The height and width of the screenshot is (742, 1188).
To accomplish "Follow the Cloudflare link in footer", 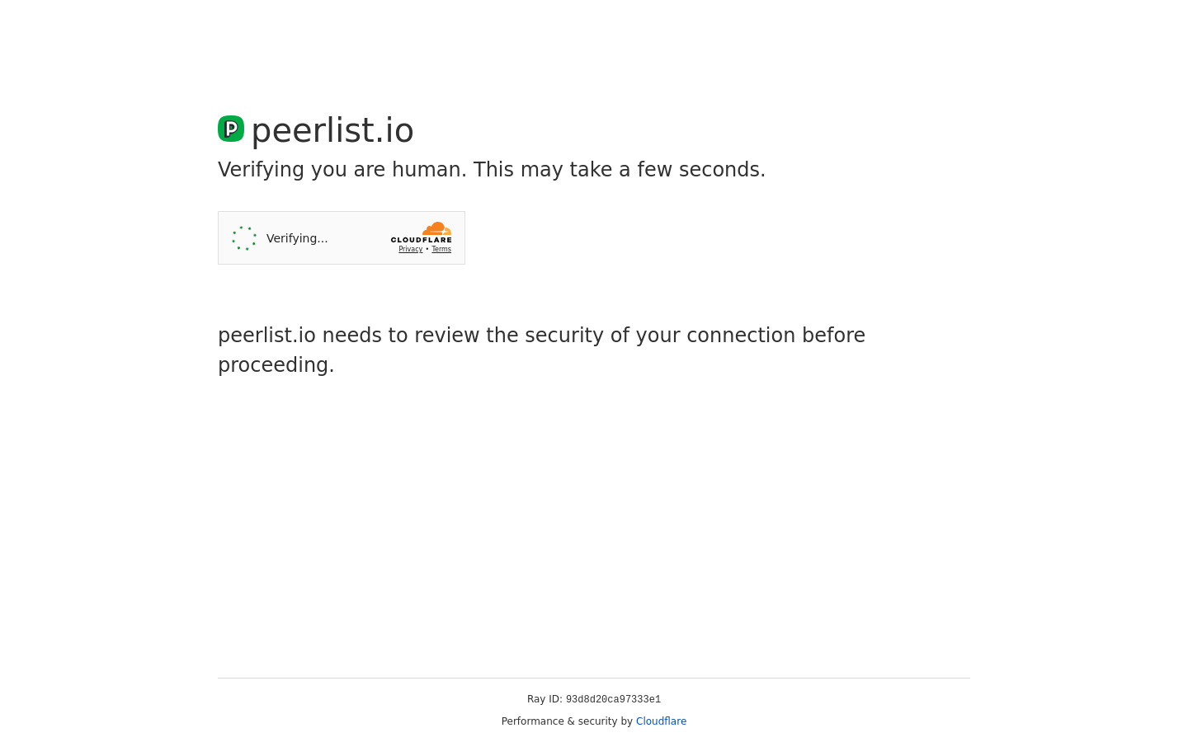I will click(661, 721).
